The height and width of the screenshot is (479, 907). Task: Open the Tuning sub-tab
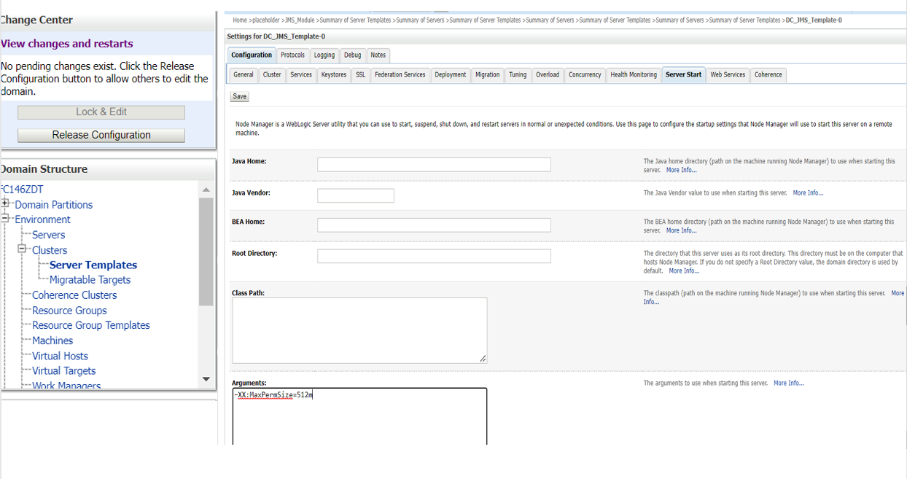518,75
